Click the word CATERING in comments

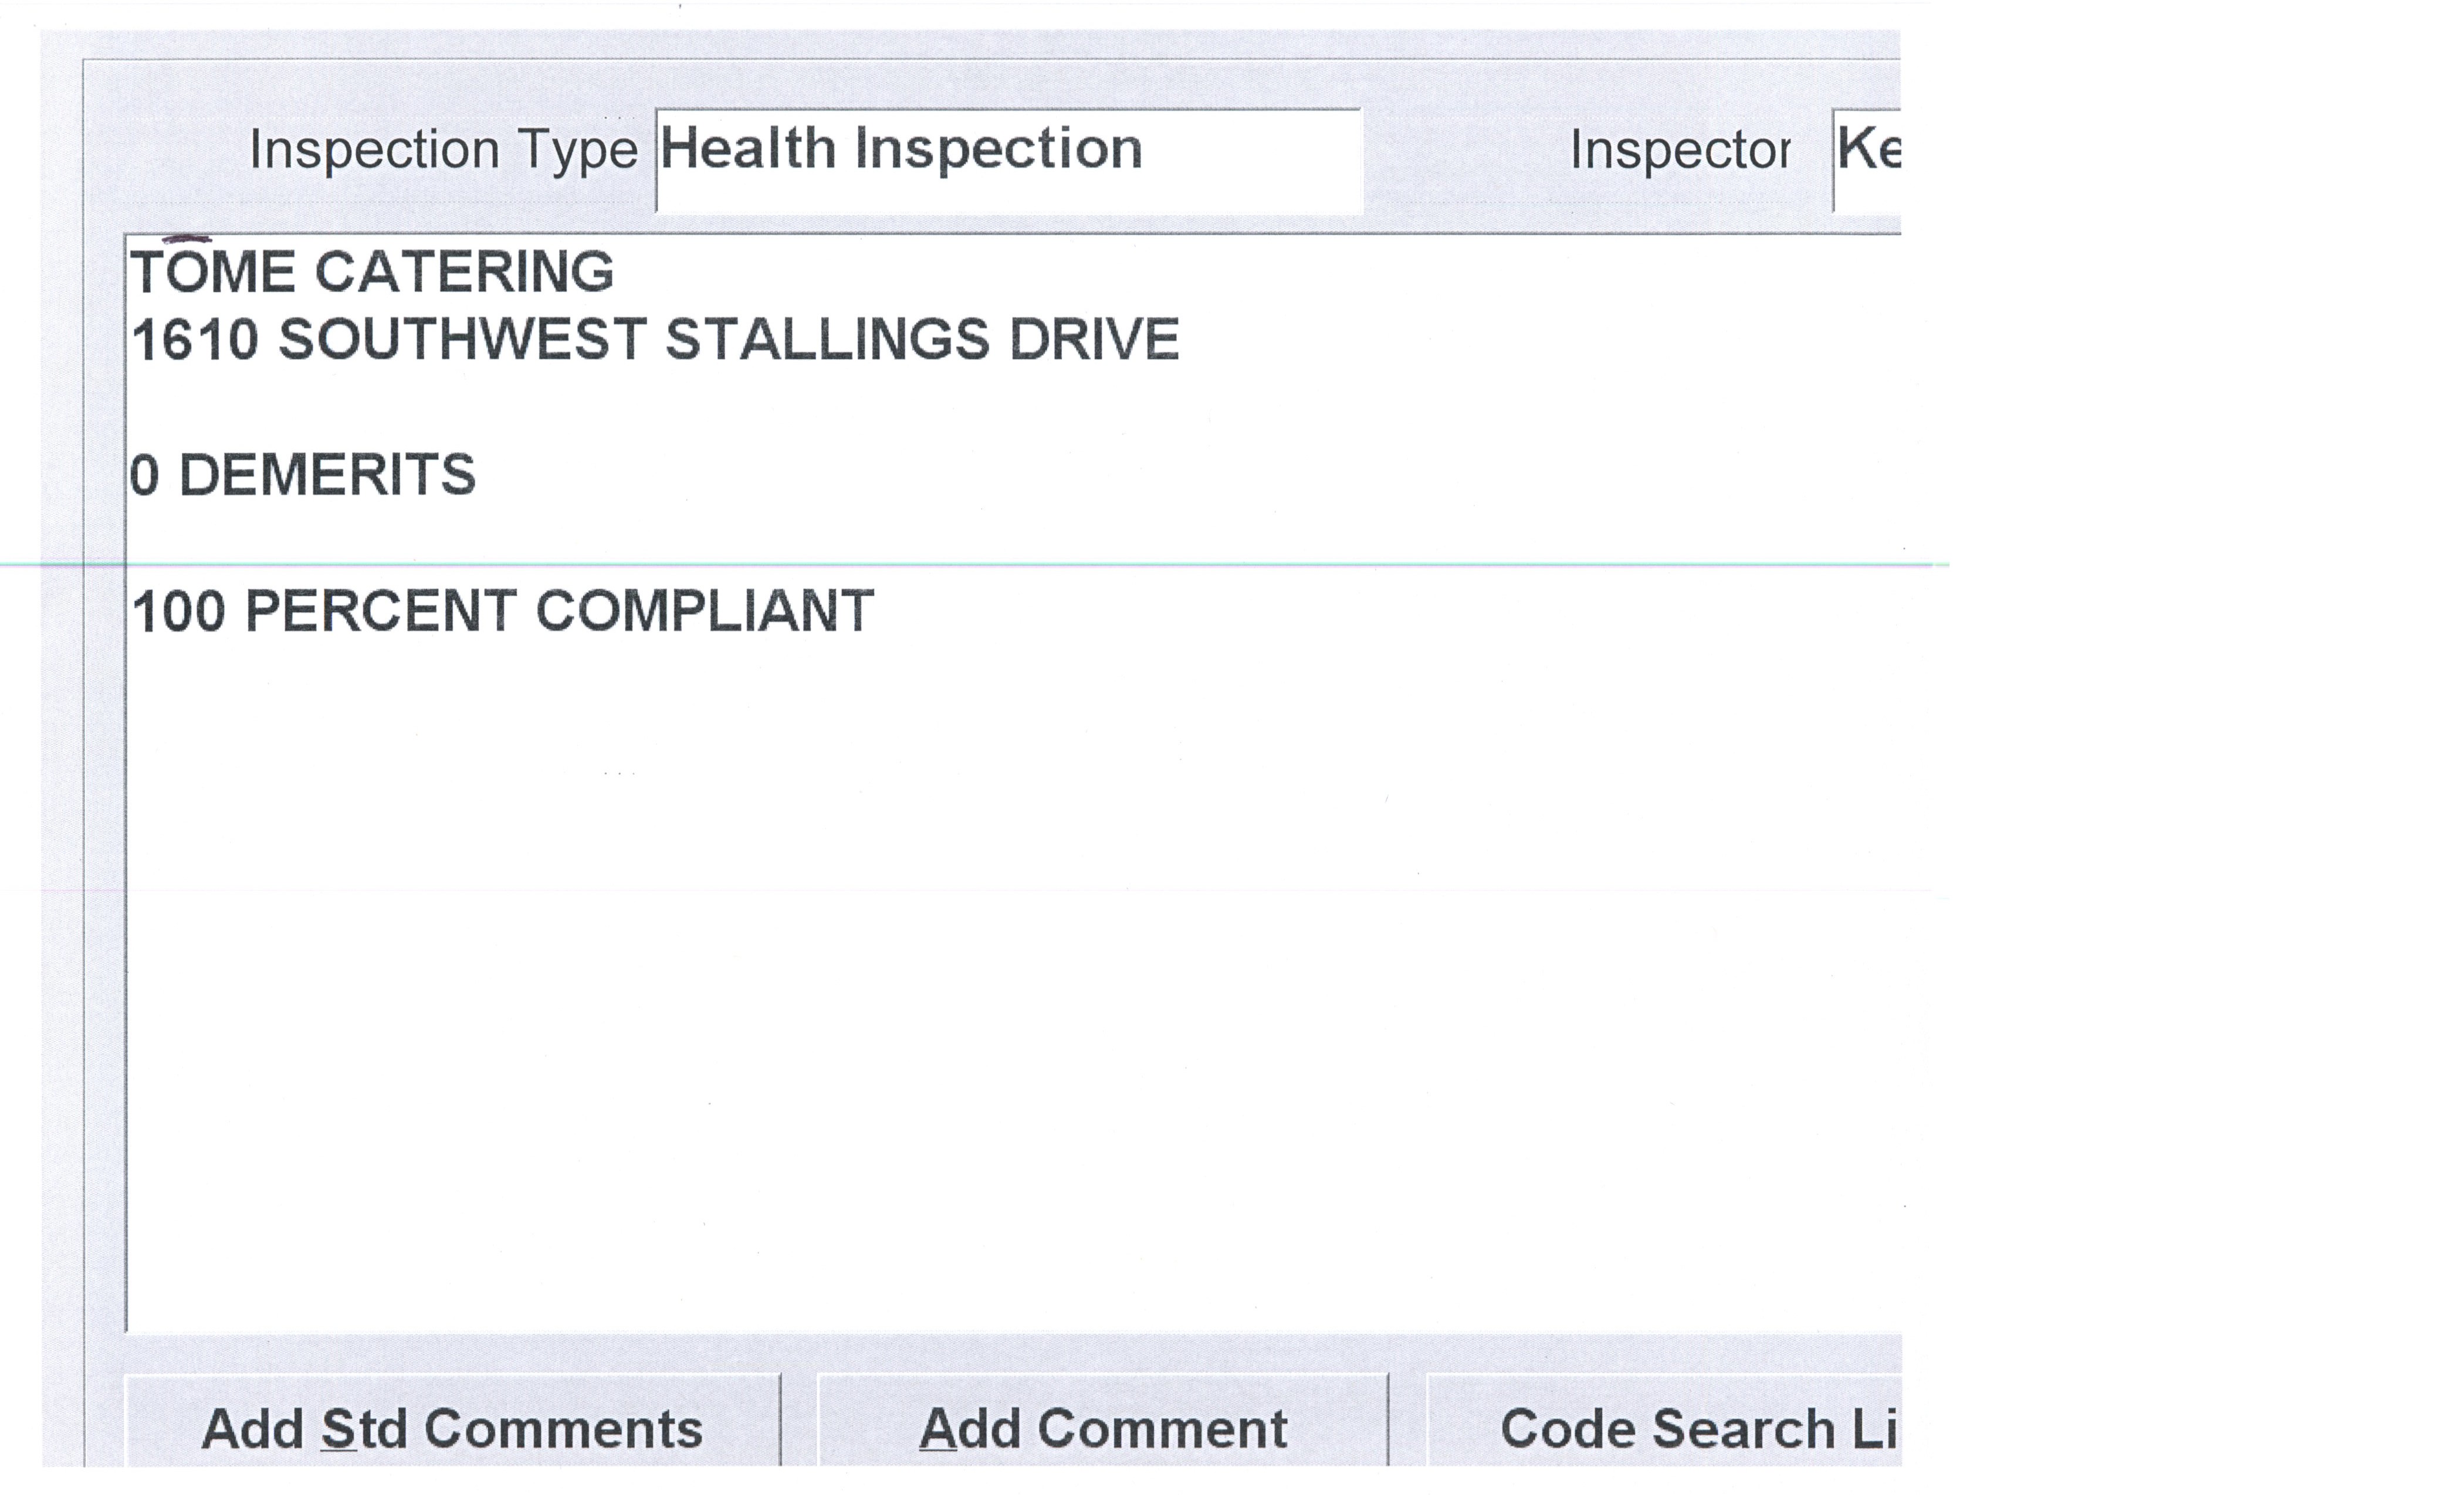(464, 272)
